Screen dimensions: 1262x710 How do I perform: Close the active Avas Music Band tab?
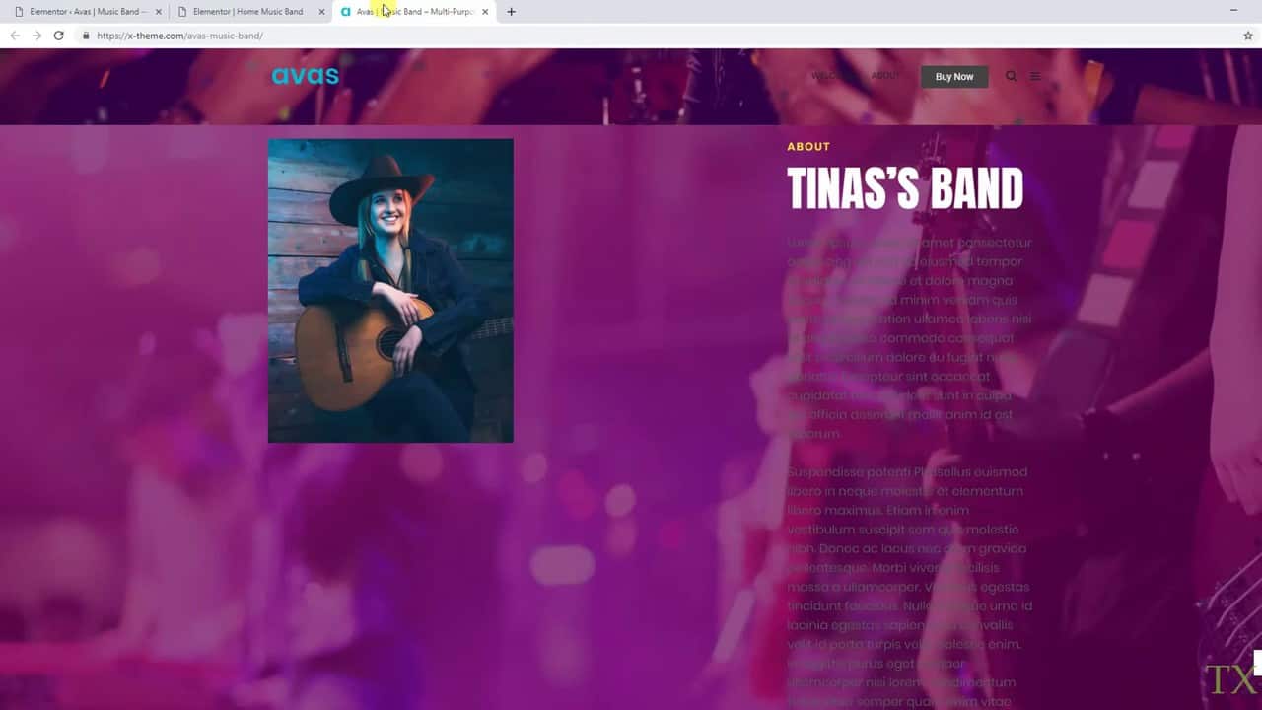pyautogui.click(x=485, y=12)
